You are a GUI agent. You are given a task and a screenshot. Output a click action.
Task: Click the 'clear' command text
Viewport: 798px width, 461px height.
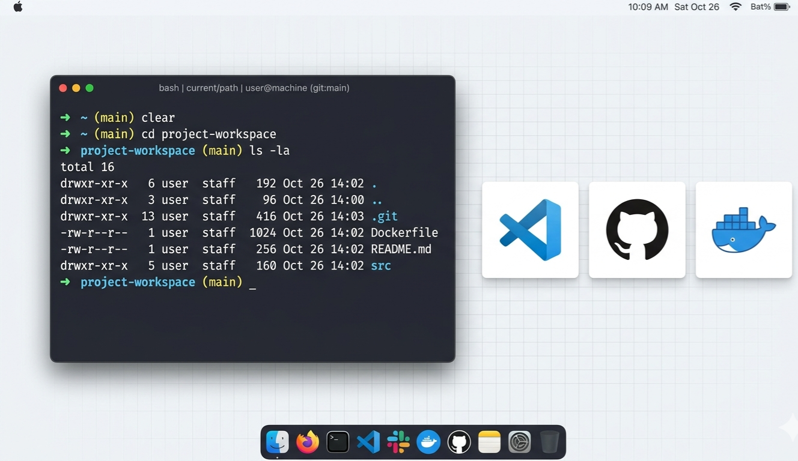158,118
